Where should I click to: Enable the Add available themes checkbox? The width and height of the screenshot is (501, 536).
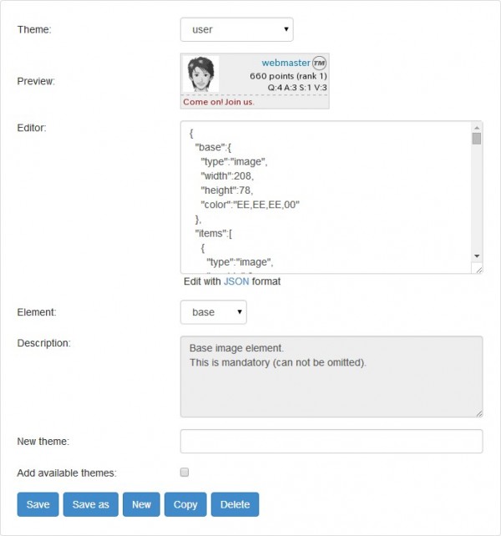(x=185, y=473)
